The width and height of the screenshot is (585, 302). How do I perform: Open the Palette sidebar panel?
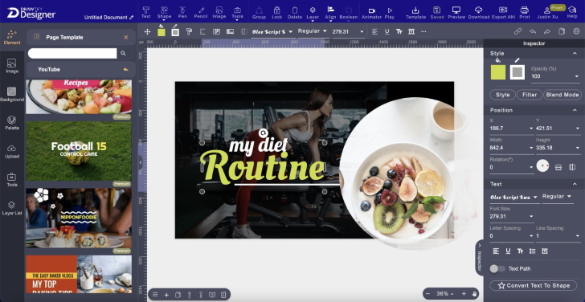[x=11, y=123]
